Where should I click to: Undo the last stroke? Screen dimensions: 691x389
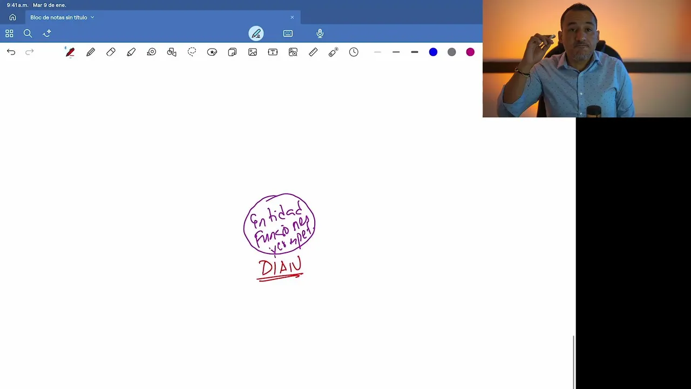pos(11,52)
